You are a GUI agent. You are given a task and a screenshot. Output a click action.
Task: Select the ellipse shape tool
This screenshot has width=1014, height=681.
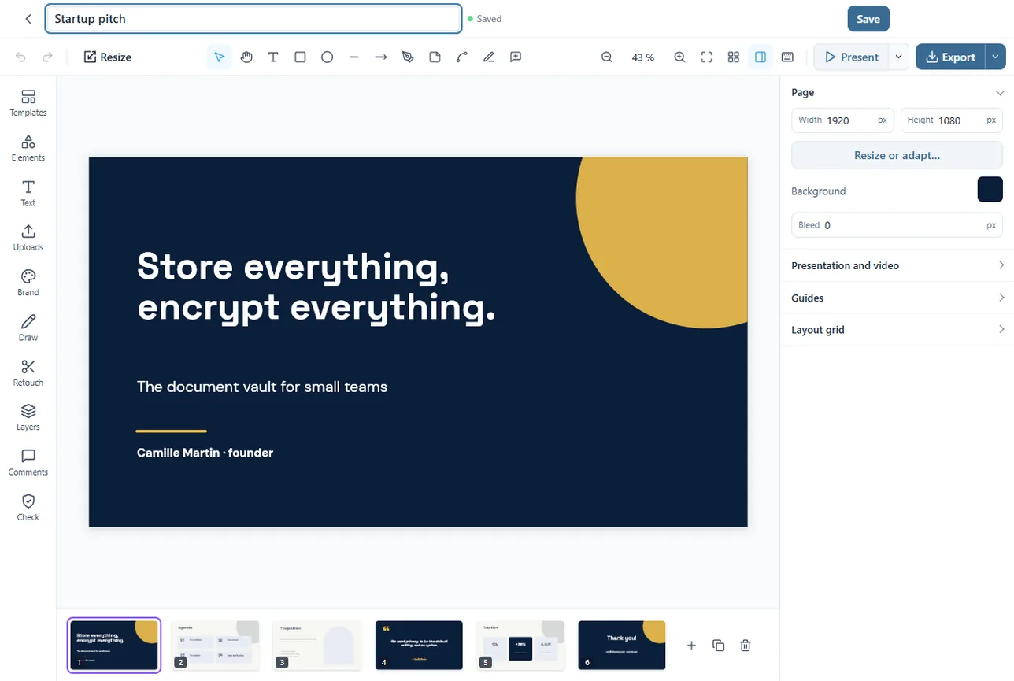(x=328, y=57)
